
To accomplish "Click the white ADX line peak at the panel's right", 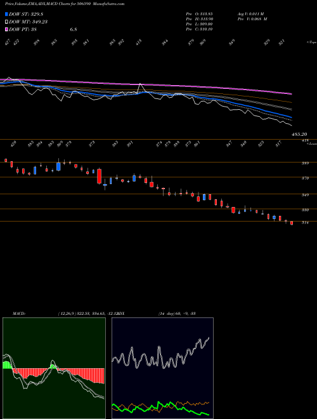I will tap(208, 338).
